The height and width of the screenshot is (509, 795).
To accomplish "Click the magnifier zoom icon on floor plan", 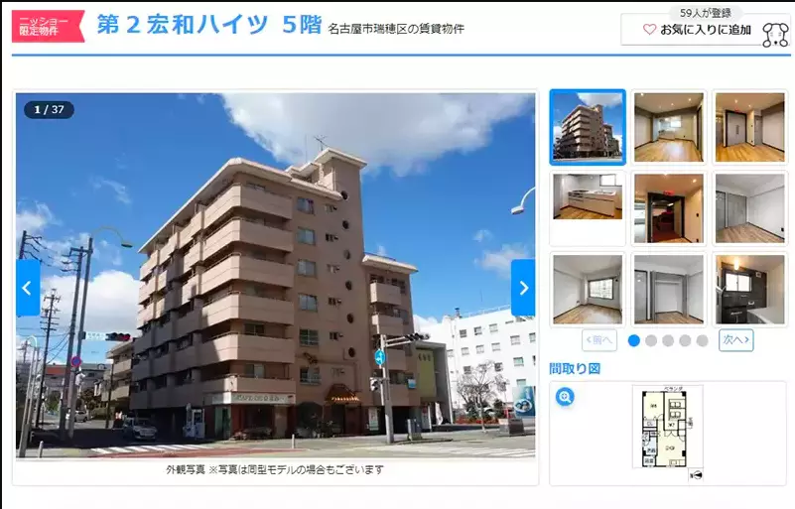I will [565, 397].
